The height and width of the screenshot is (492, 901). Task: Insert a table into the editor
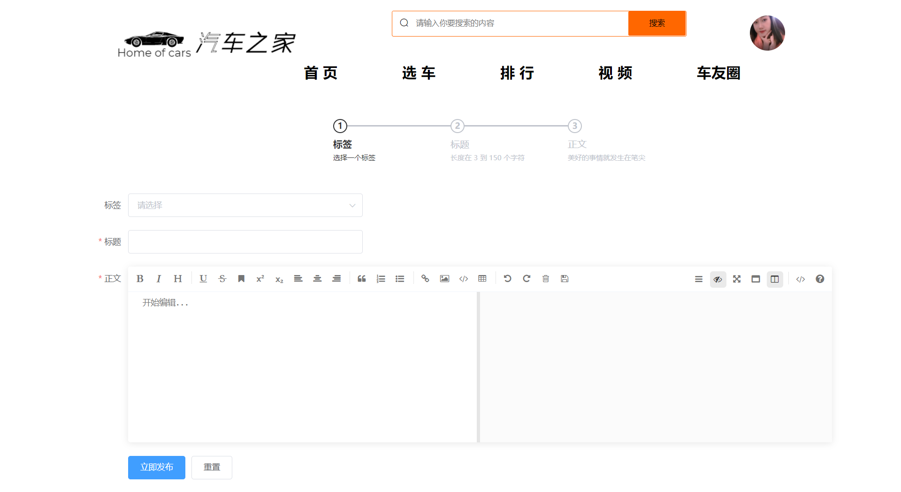click(482, 278)
